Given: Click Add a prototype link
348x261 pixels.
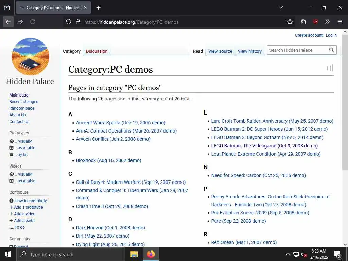Looking at the screenshot, I should (26, 207).
